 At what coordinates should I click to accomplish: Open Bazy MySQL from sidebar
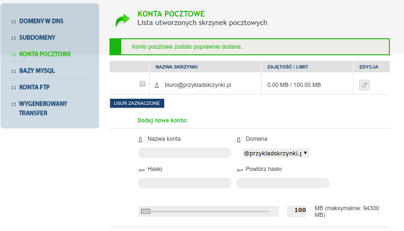37,70
